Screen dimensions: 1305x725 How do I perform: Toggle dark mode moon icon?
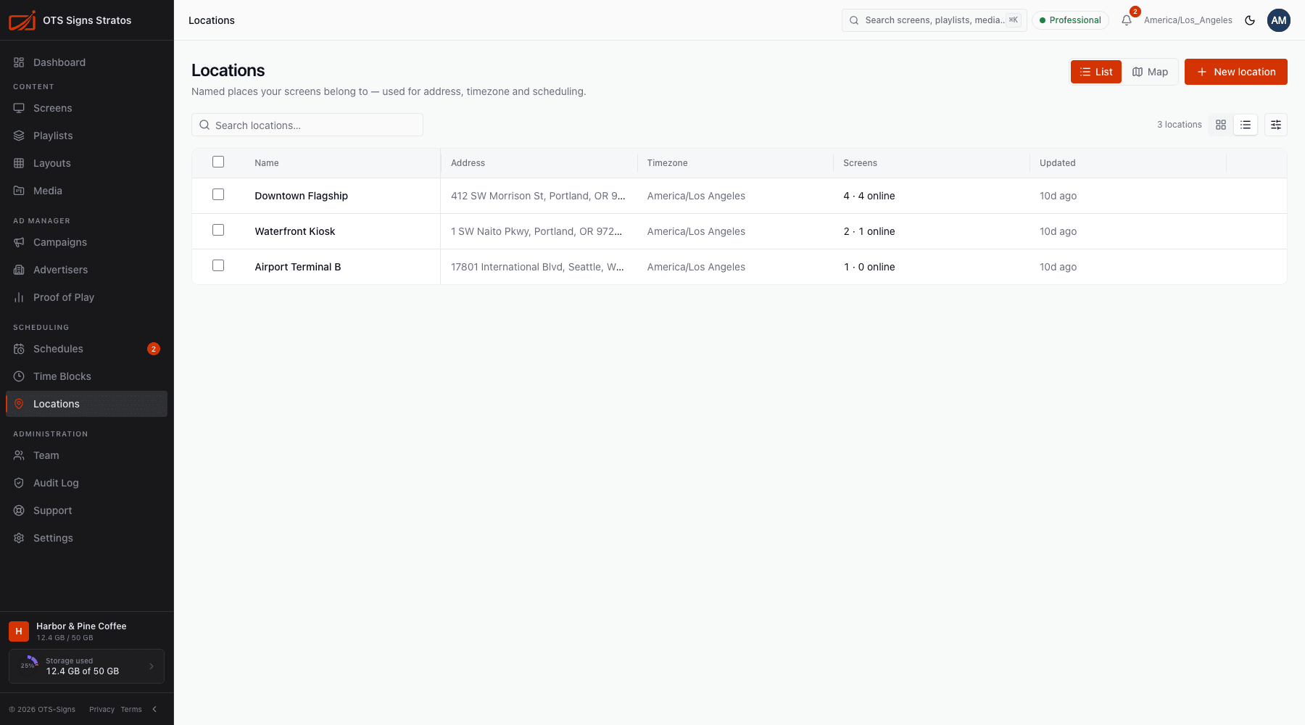click(x=1250, y=20)
